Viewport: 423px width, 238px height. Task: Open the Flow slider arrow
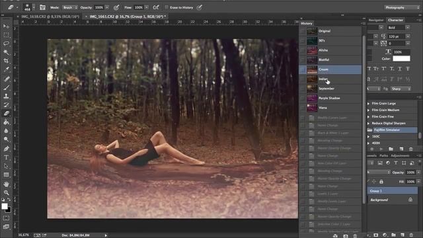pos(147,7)
